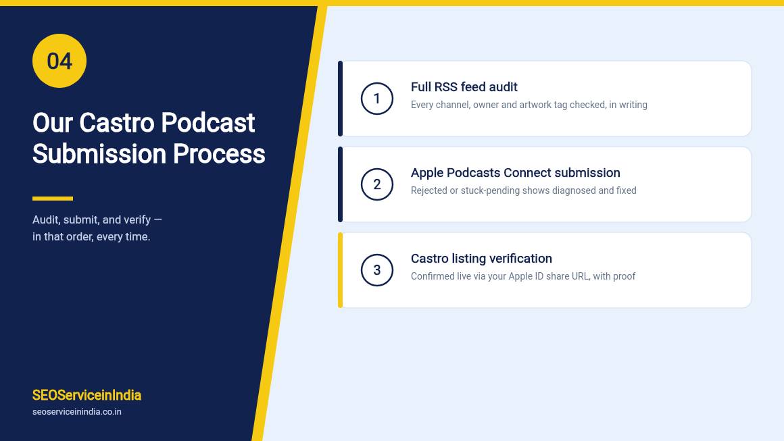Click the 'Full RSS feed audit' title
This screenshot has width=784, height=441.
pyautogui.click(x=464, y=87)
